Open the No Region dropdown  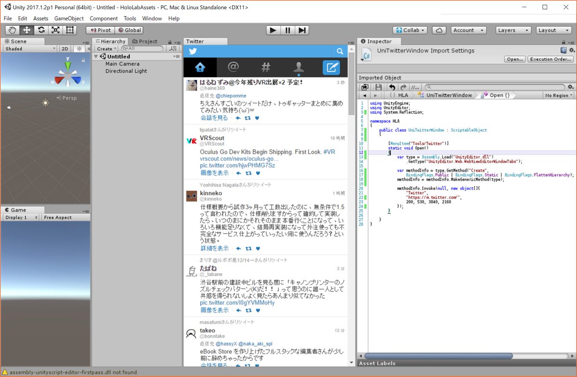point(559,95)
